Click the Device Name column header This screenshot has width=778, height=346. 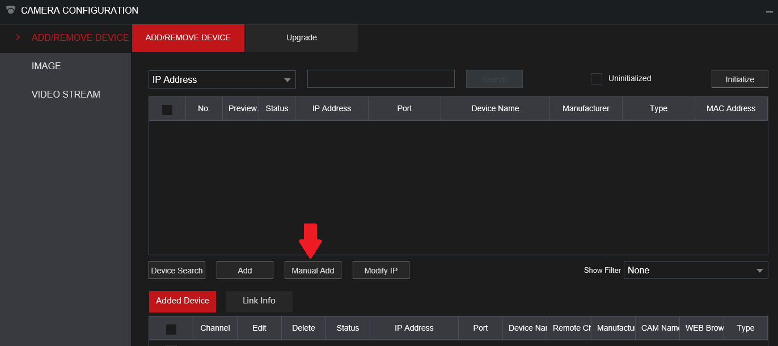pyautogui.click(x=495, y=108)
